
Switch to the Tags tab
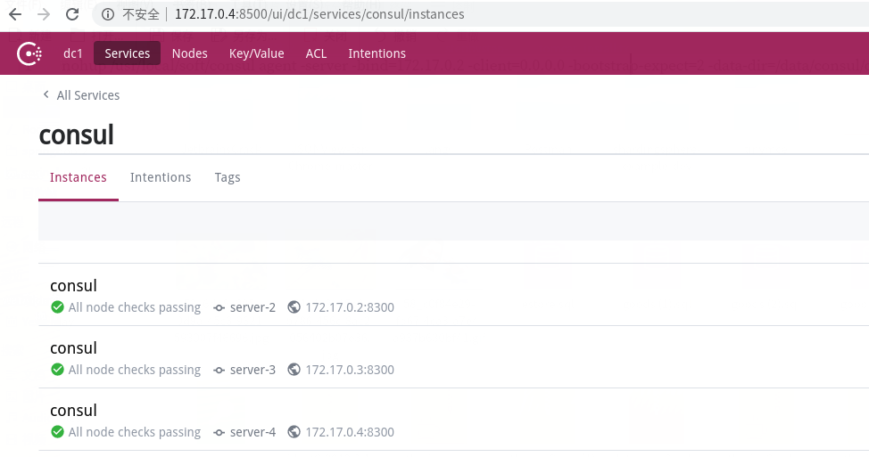pos(228,177)
